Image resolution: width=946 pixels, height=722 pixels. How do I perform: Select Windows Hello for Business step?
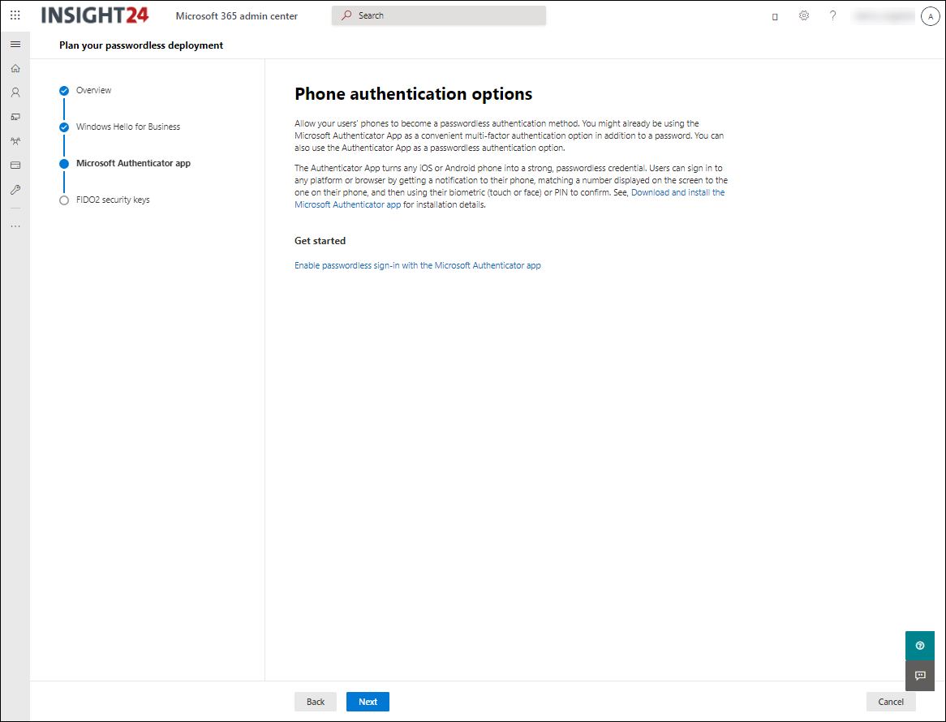coord(127,127)
